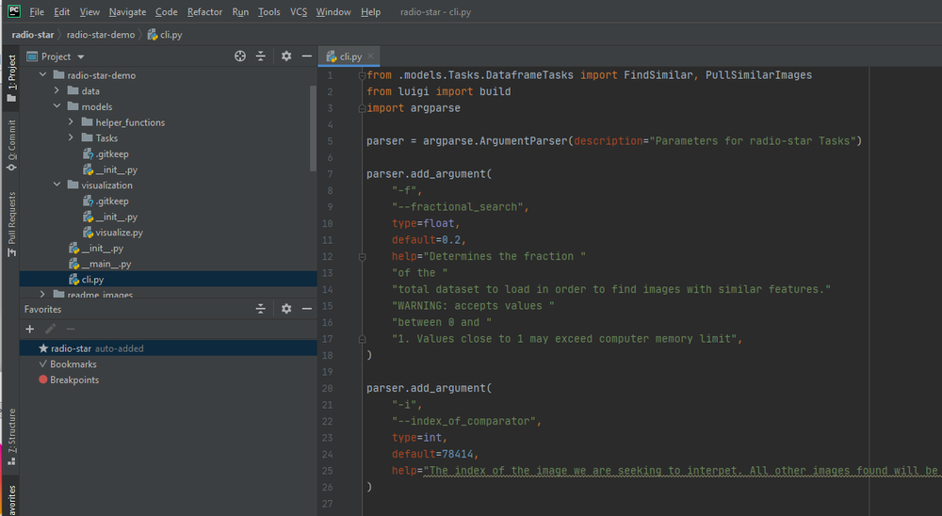Toggle the Structure side tab
This screenshot has width=942, height=516.
10,437
